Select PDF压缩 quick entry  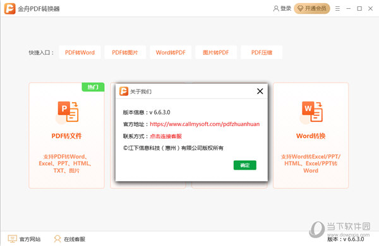pyautogui.click(x=262, y=52)
